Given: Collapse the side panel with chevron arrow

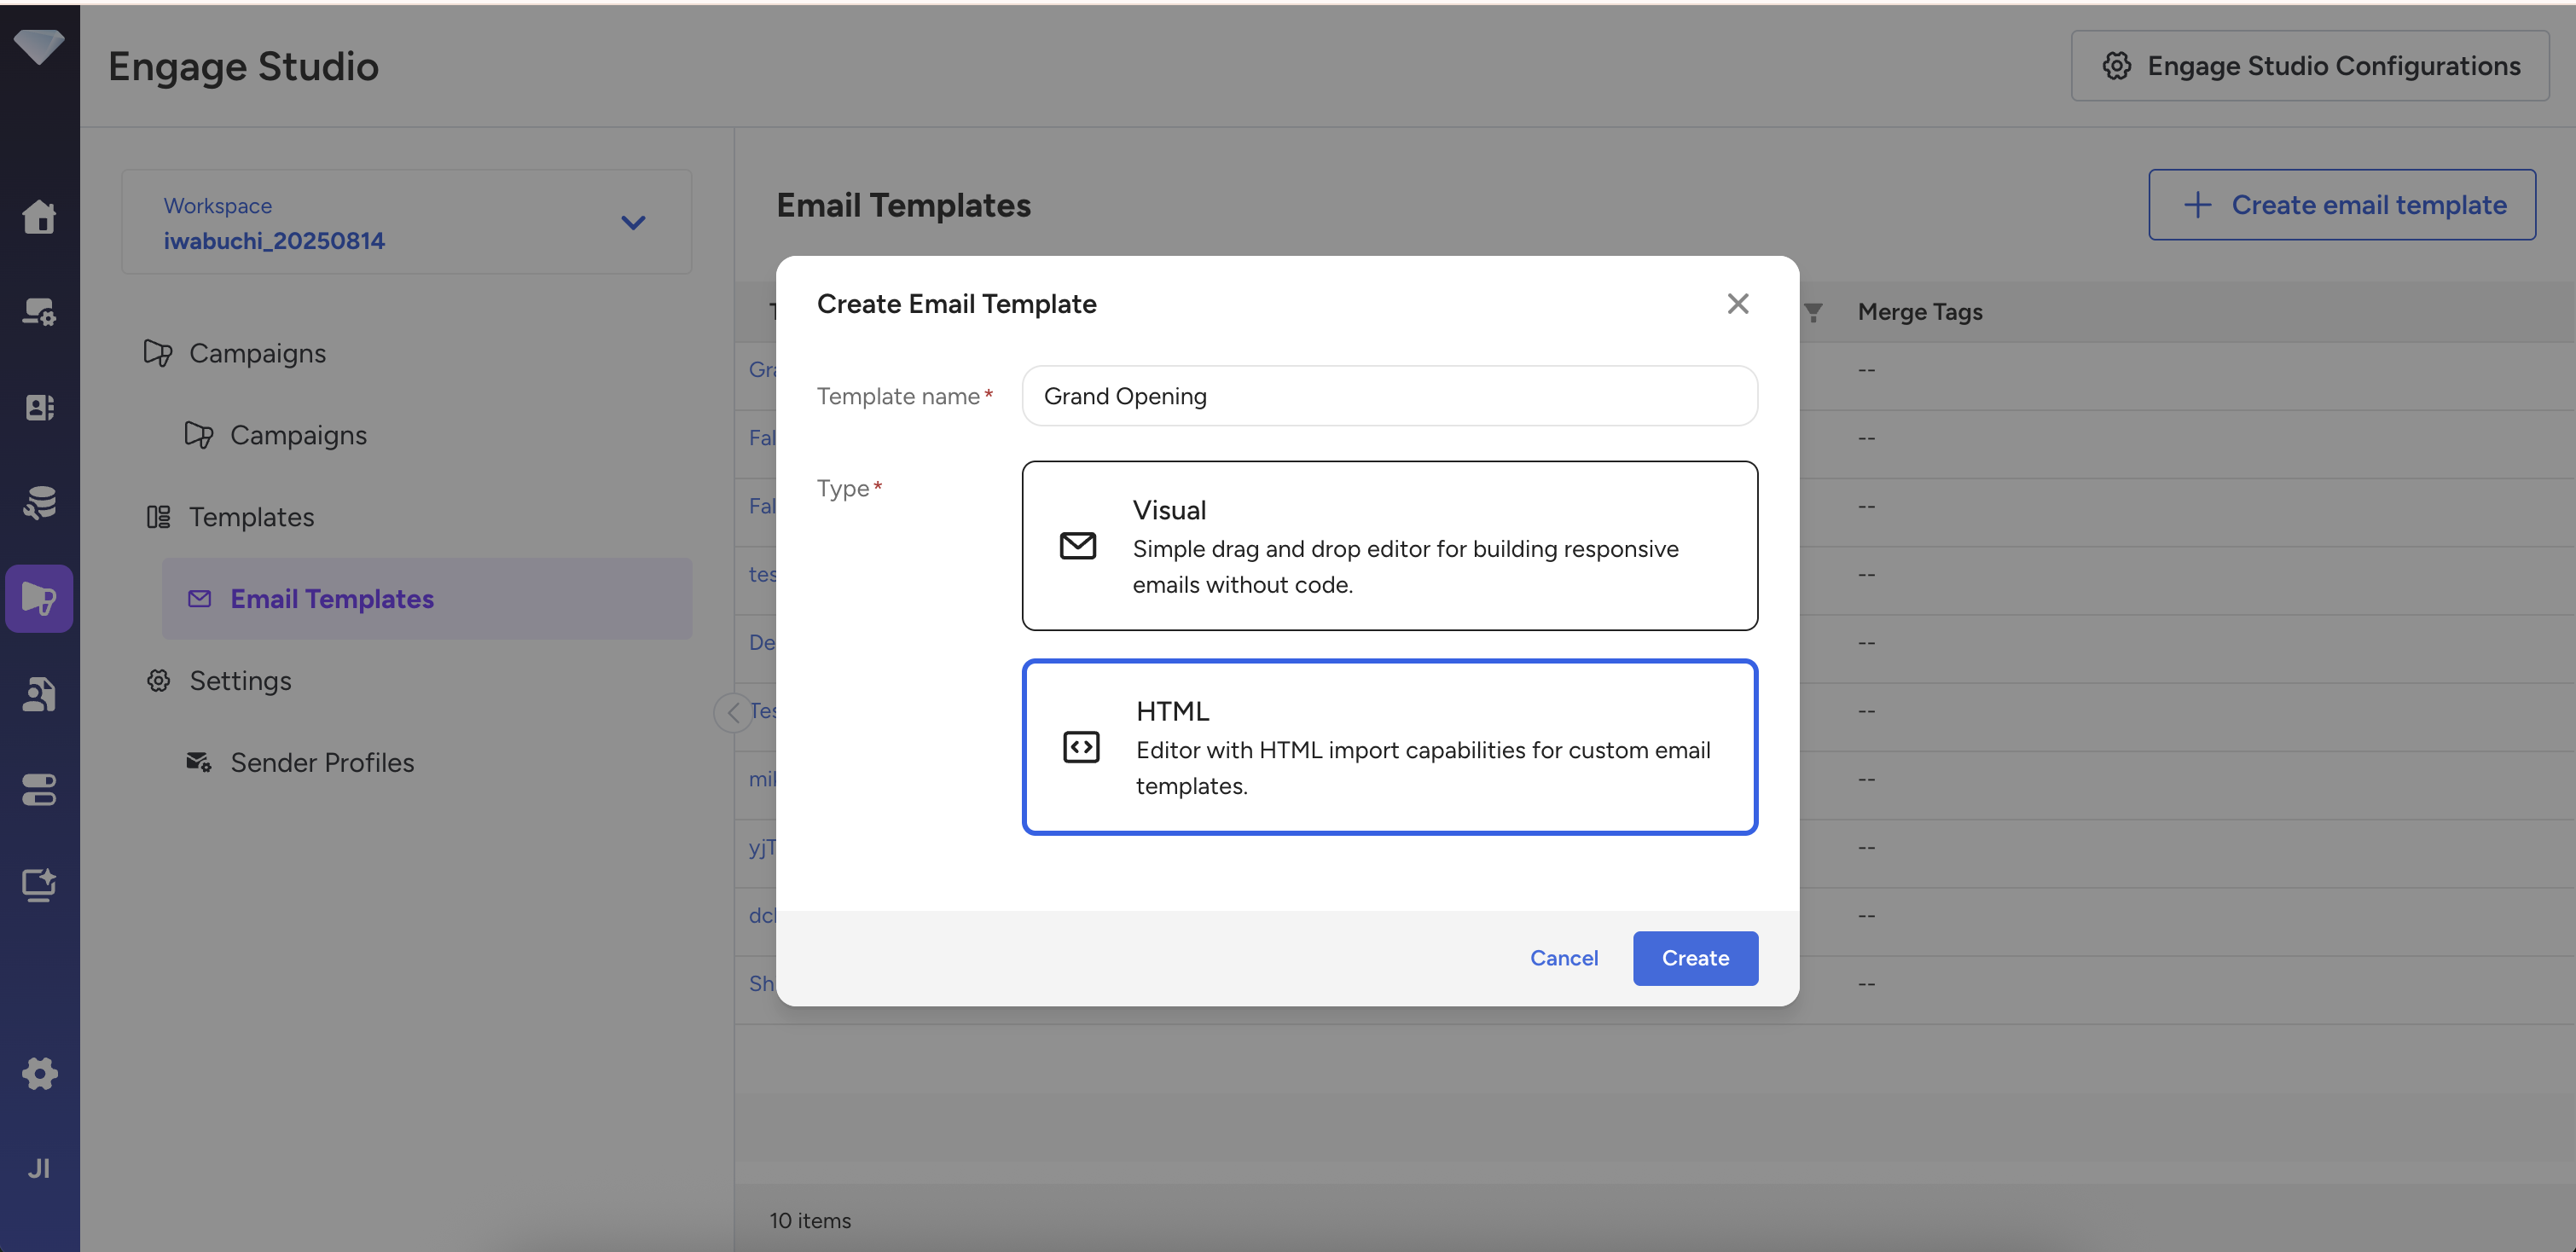Looking at the screenshot, I should pos(733,712).
